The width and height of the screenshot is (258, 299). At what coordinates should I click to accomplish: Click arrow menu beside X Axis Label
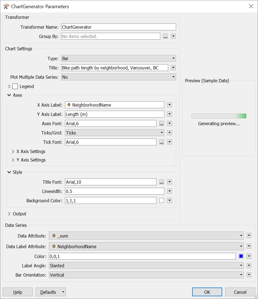(x=169, y=105)
